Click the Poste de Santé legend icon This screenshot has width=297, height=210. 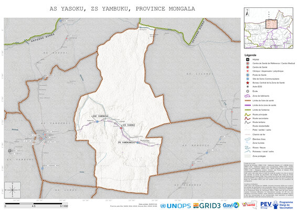pos(247,75)
